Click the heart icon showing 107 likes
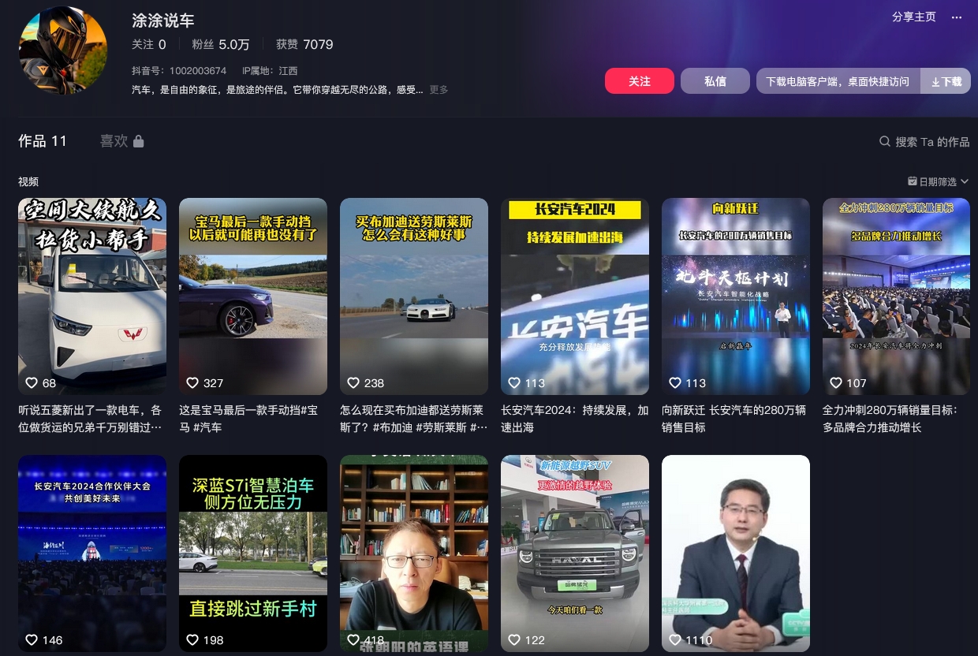This screenshot has width=978, height=656. point(836,382)
